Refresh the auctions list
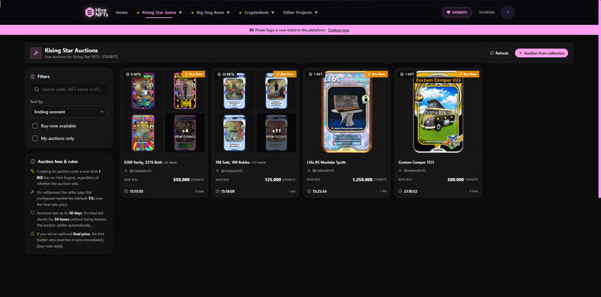Viewport: 601px width, 297px height. click(499, 53)
